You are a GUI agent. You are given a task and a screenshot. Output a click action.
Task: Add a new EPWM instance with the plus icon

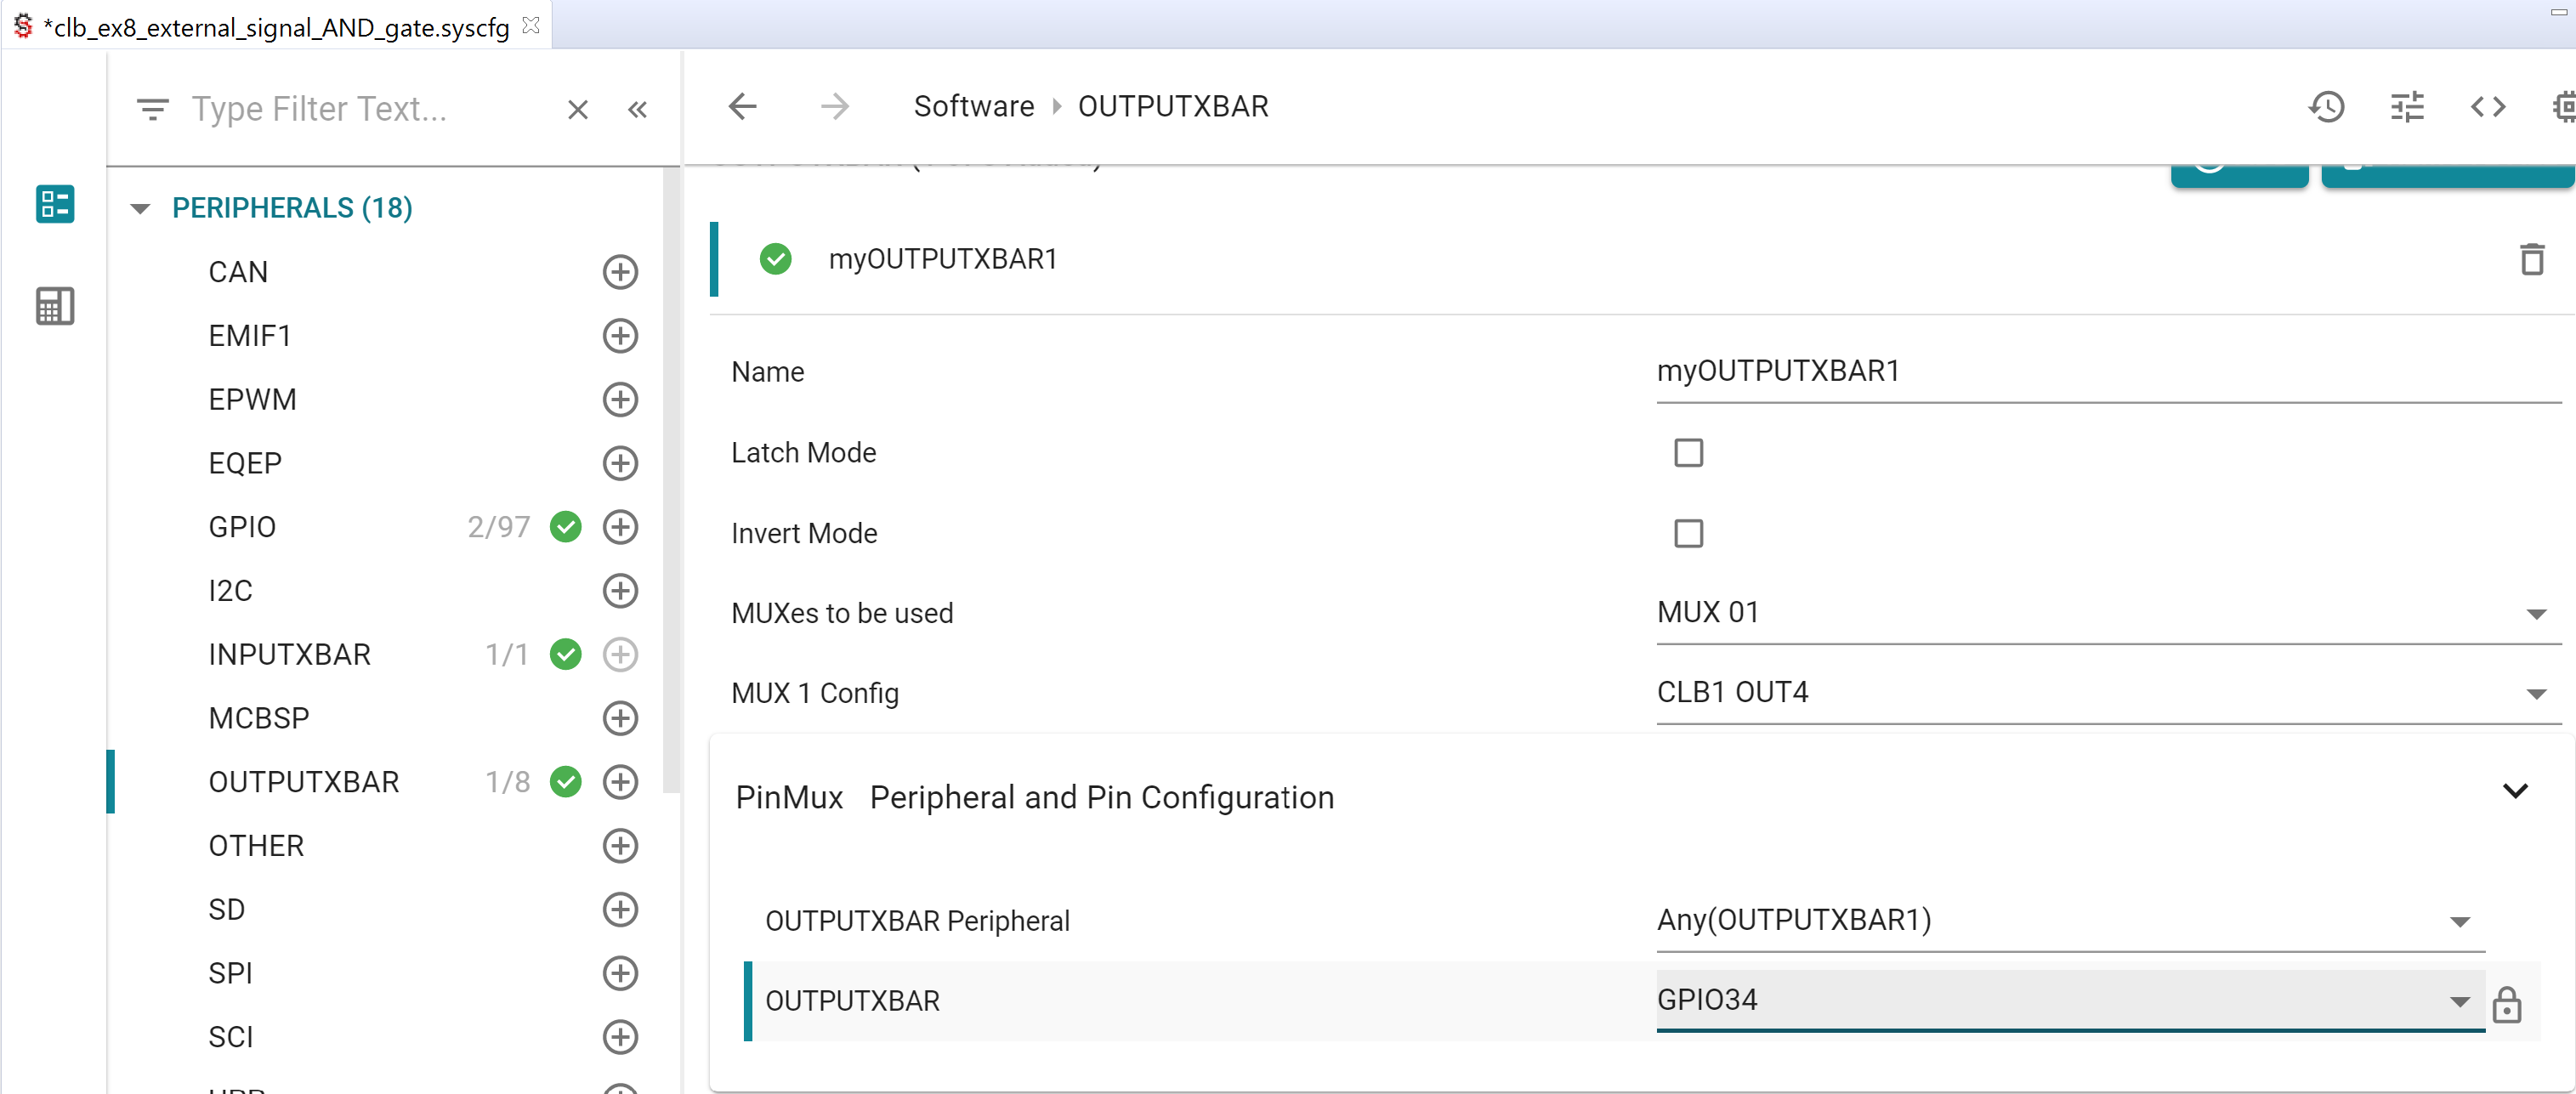620,400
